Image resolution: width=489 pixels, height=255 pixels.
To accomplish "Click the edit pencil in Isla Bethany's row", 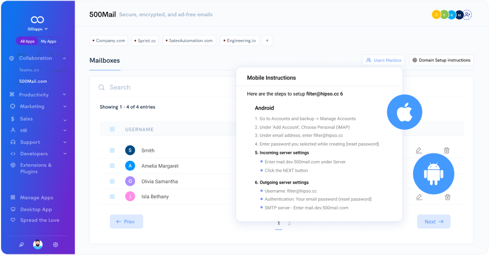I will coord(419,197).
